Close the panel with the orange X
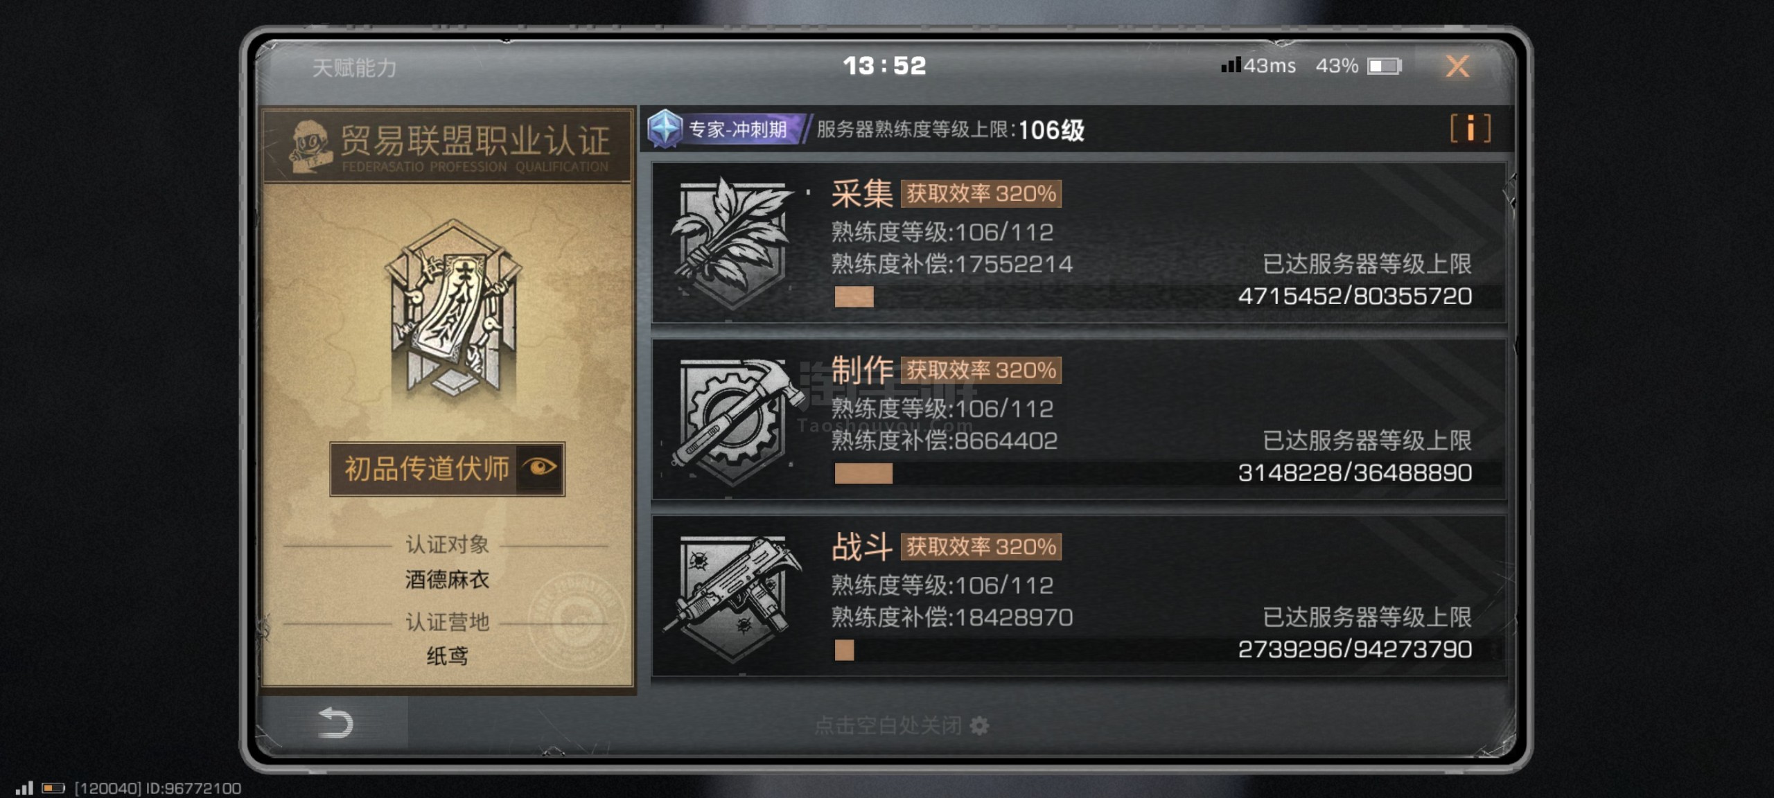Image resolution: width=1774 pixels, height=798 pixels. coord(1457,66)
